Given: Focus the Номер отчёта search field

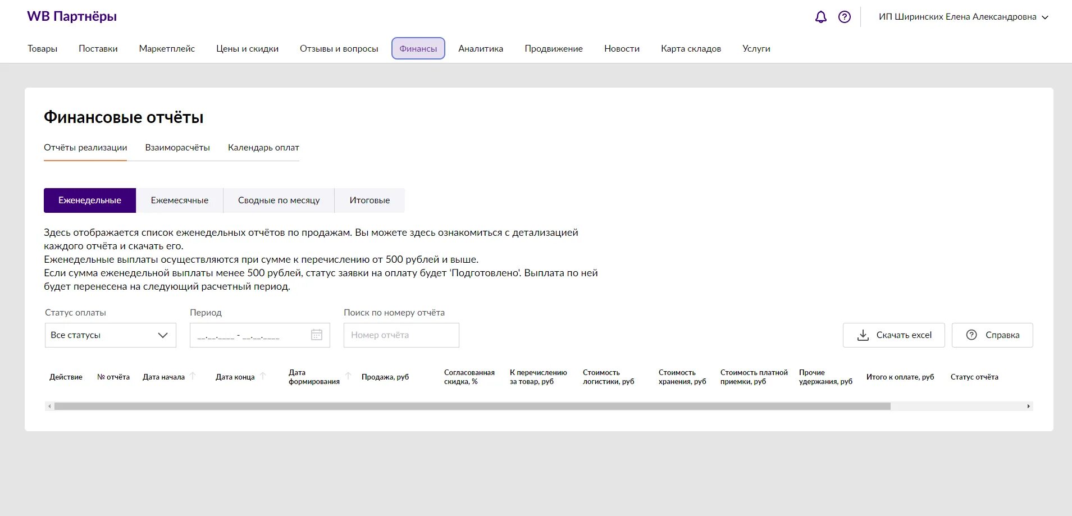Looking at the screenshot, I should click(402, 335).
